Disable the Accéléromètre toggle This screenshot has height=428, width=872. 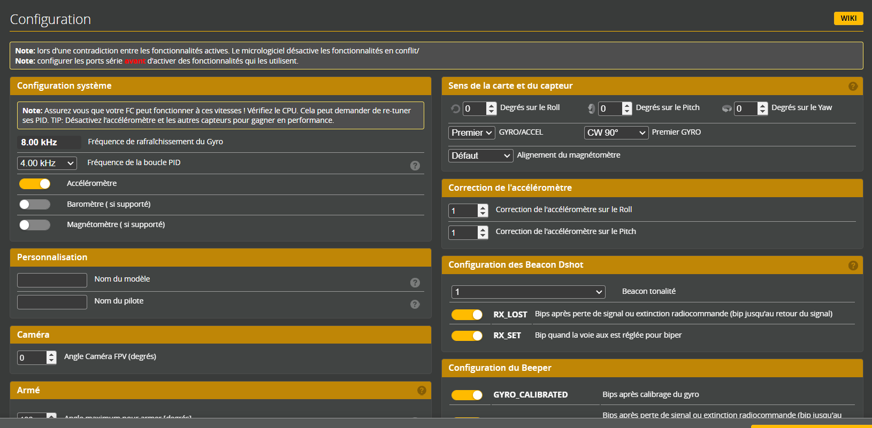tap(35, 184)
